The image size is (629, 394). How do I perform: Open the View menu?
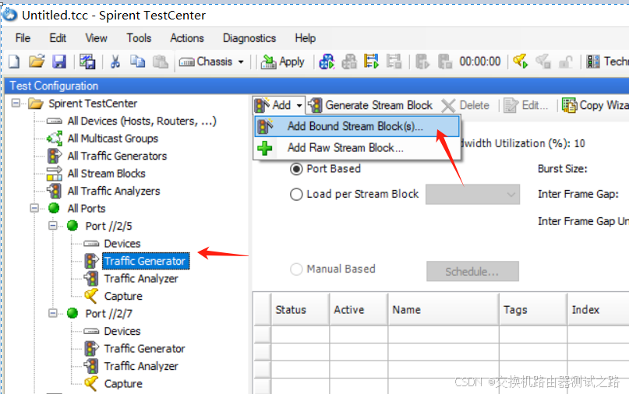click(x=97, y=38)
